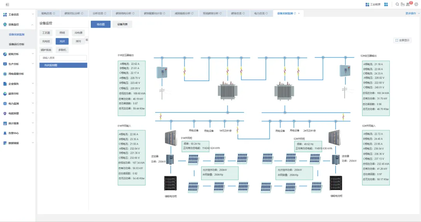This screenshot has width=421, height=222.
Task: Select 光伏监控图 in the device list
Action: 63,66
